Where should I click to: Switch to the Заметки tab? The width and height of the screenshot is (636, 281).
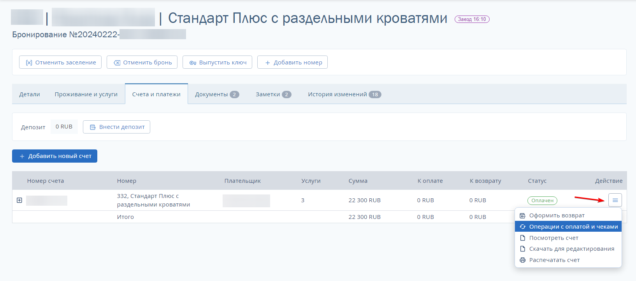(x=273, y=94)
